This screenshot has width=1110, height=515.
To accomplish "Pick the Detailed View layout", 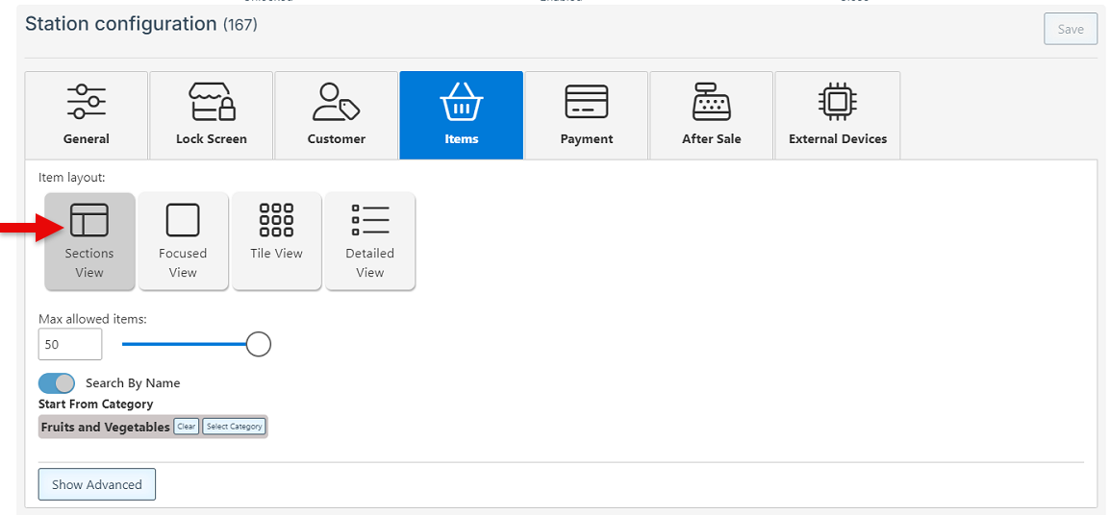I will 370,240.
